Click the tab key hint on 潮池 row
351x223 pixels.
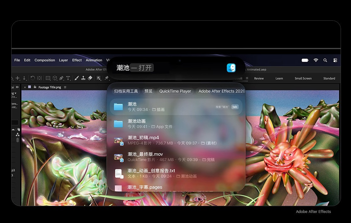point(235,107)
